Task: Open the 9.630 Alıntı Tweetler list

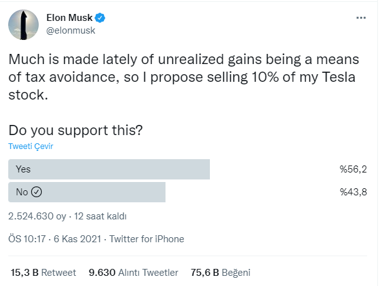Action: pos(133,273)
